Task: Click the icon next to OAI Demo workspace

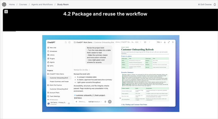Action: point(69,103)
